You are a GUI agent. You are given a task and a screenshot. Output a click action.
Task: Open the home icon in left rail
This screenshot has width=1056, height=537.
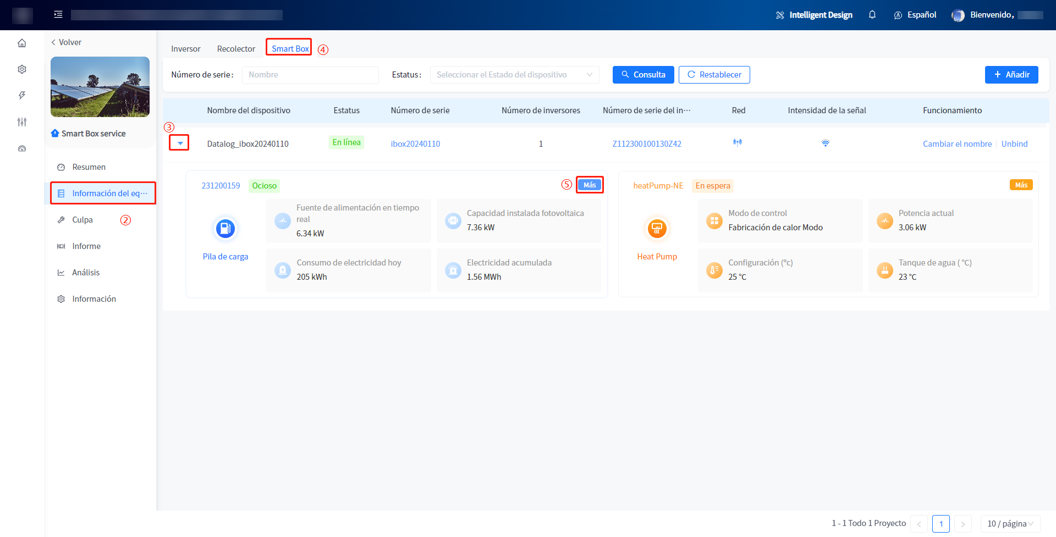(x=22, y=43)
